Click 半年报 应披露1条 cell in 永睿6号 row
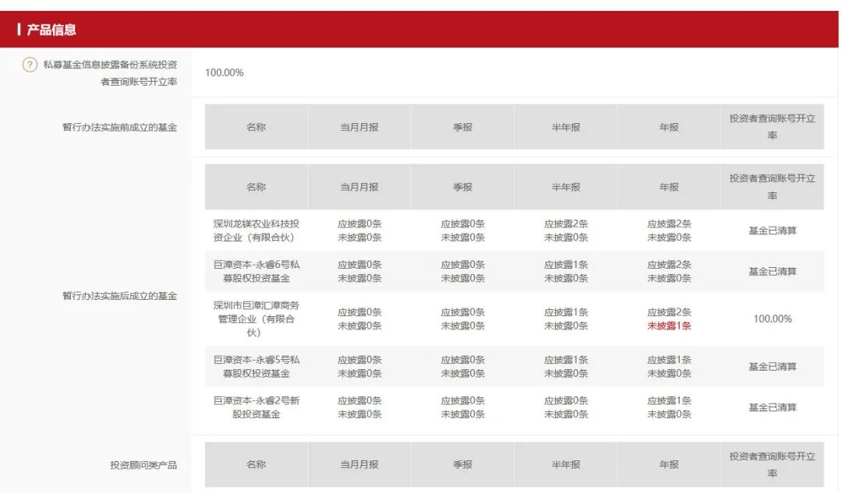This screenshot has width=842, height=493. [566, 272]
